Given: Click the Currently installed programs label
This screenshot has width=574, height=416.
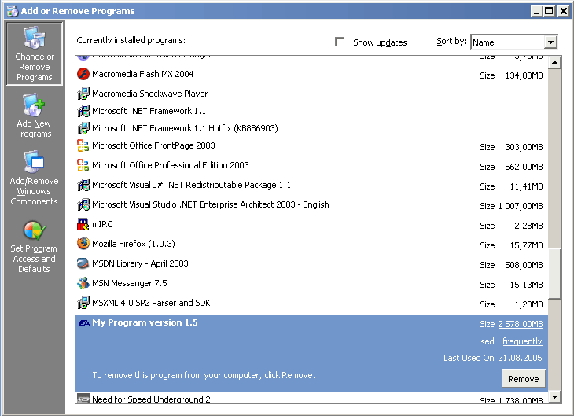Looking at the screenshot, I should (x=131, y=40).
